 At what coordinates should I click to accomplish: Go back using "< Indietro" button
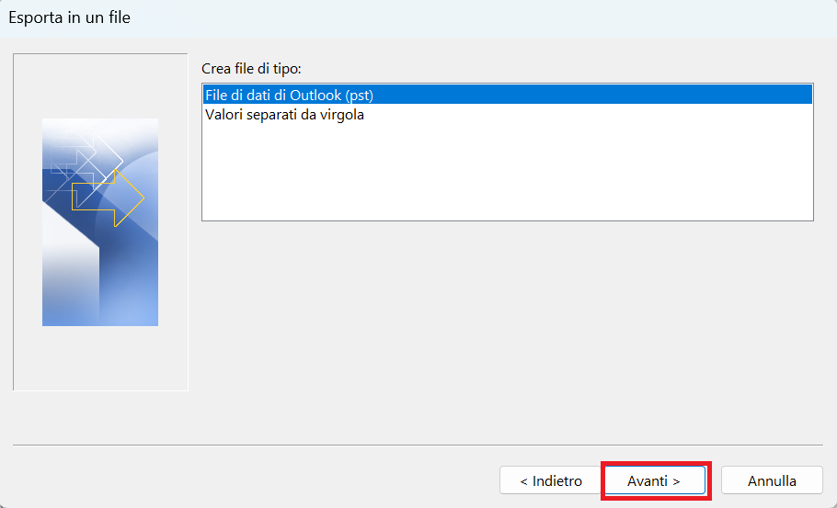(550, 480)
